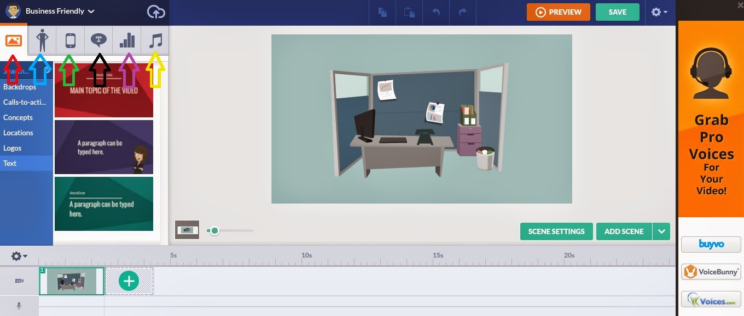Open the characters tab

click(42, 40)
